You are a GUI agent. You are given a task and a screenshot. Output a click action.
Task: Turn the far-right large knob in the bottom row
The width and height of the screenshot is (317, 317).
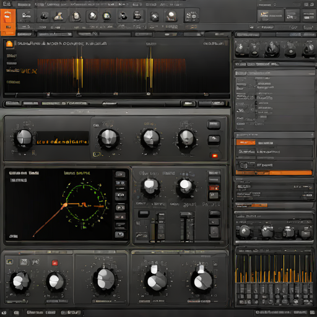(x=202, y=280)
